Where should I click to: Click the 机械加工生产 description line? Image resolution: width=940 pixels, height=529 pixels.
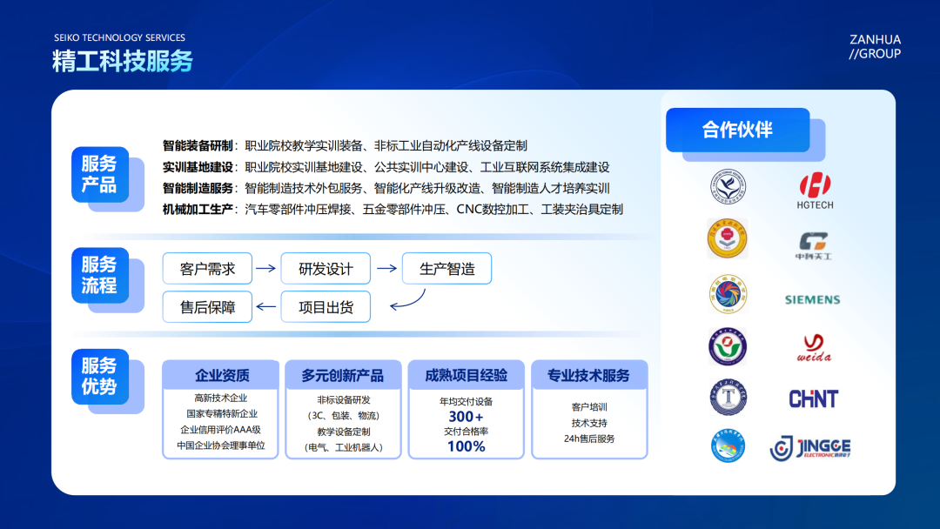coord(393,209)
